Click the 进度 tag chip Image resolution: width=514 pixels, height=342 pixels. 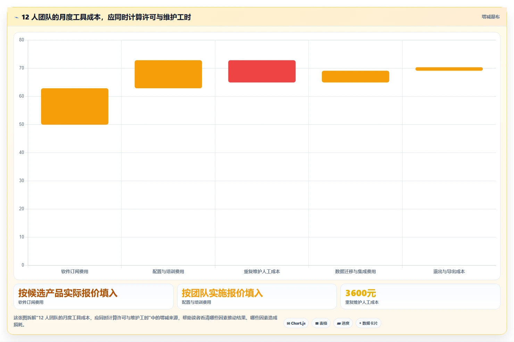[x=343, y=323]
